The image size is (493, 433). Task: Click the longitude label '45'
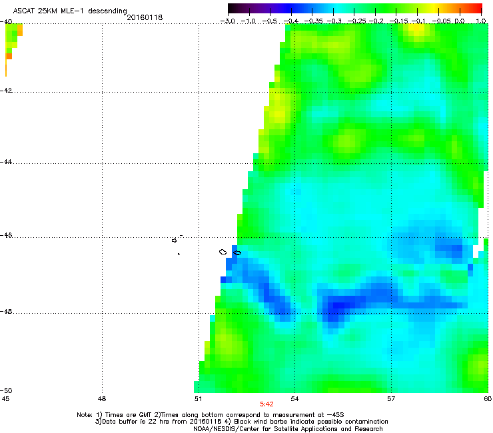tap(5, 399)
